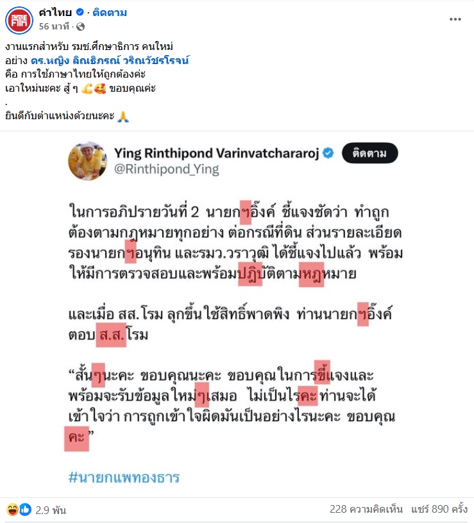View the 2.9 พัน reactions list
This screenshot has width=474, height=523.
[51, 510]
